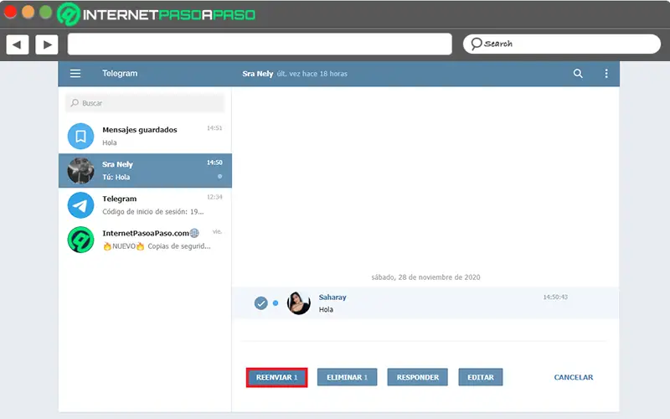The width and height of the screenshot is (670, 419).
Task: Click the 14:50:43 message timestamp
Action: [x=555, y=297]
